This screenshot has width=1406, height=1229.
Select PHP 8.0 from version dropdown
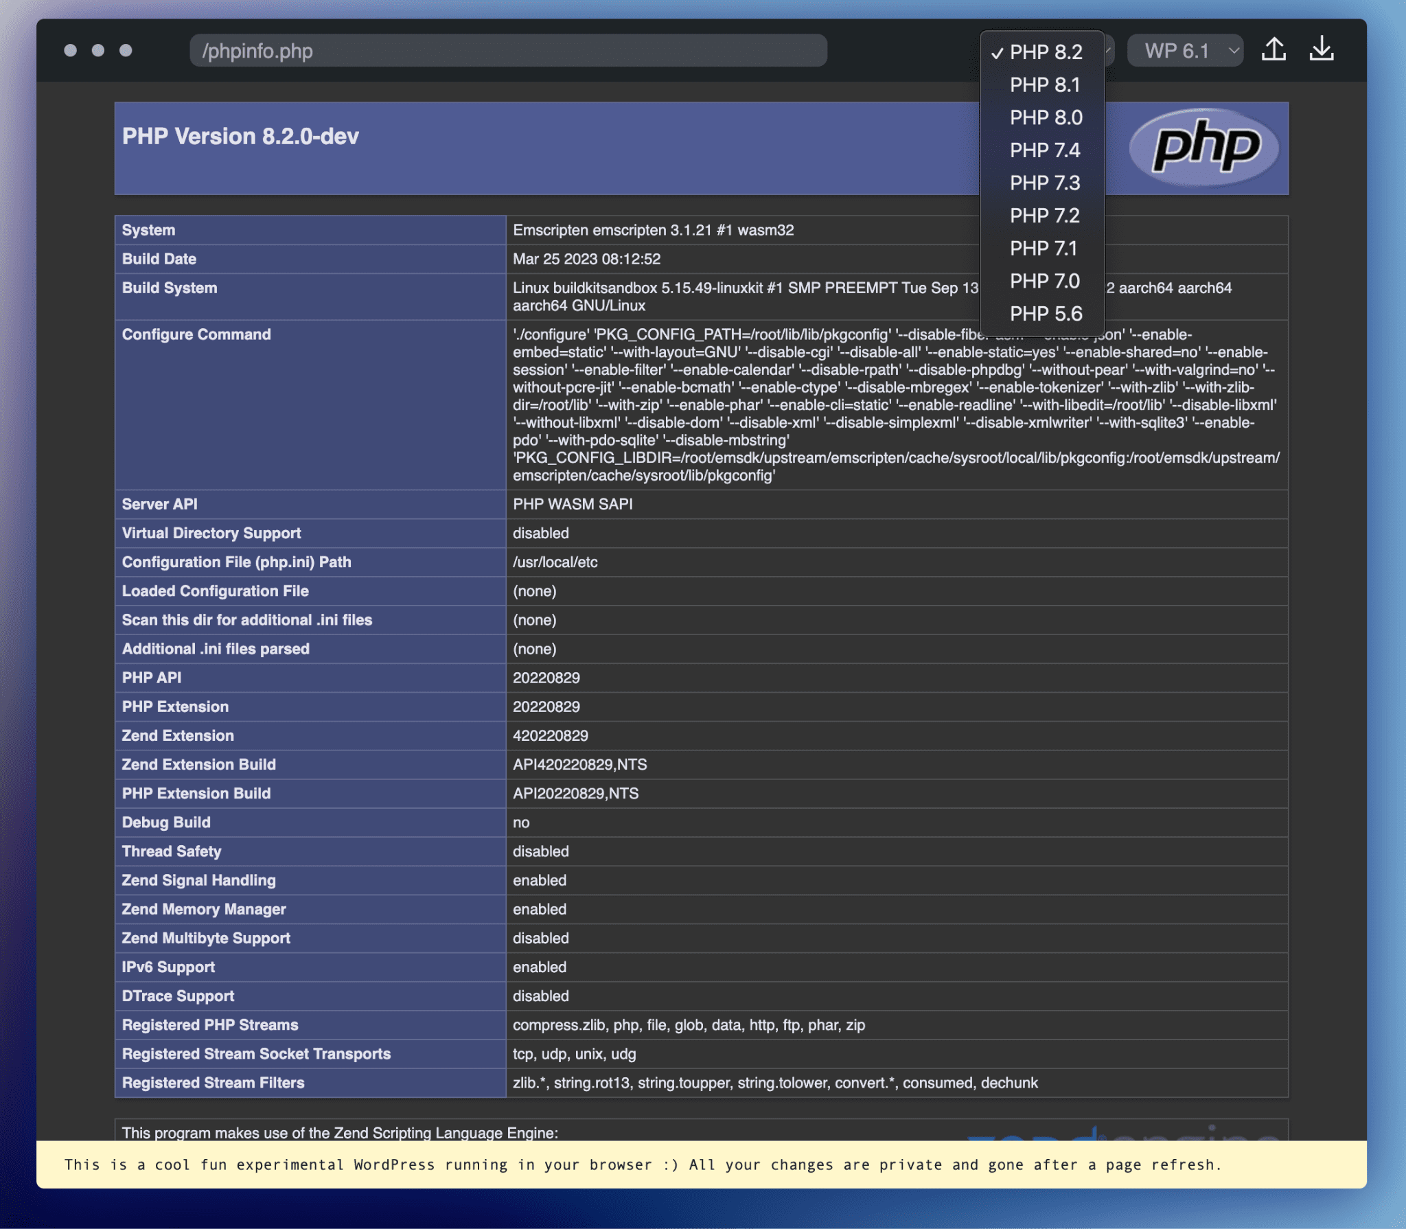(1044, 117)
